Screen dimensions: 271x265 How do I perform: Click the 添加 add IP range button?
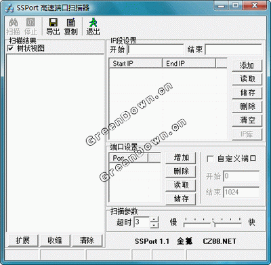coord(247,66)
